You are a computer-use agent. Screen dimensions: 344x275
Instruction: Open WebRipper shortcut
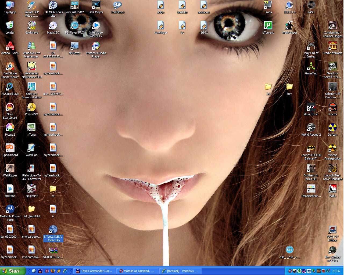pos(10,171)
